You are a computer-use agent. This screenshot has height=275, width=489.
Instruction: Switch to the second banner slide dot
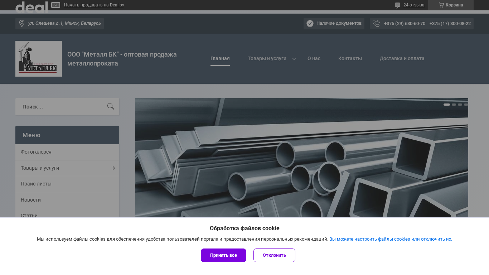[x=454, y=105]
